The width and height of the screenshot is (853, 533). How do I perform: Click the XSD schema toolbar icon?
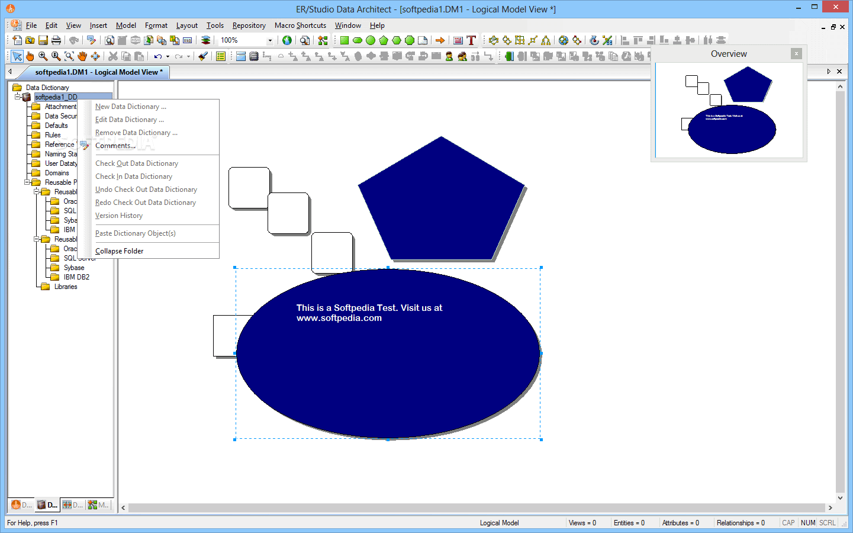188,40
